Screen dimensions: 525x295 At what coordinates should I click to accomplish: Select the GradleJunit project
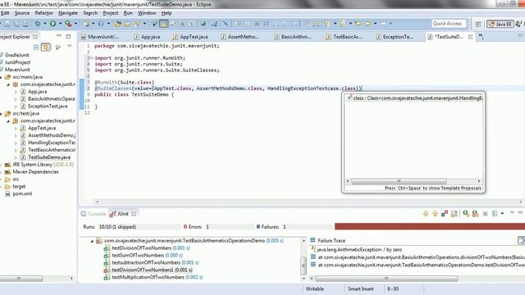16,55
